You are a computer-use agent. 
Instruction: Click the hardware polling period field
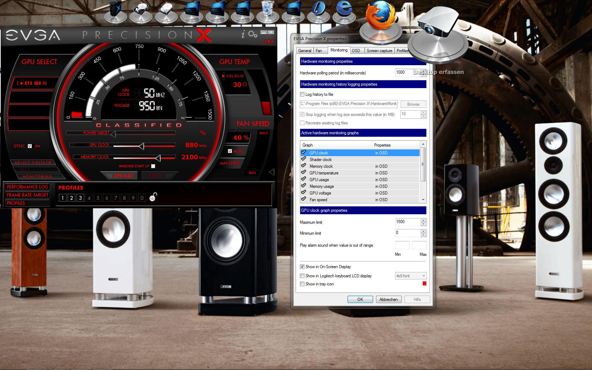pos(408,73)
